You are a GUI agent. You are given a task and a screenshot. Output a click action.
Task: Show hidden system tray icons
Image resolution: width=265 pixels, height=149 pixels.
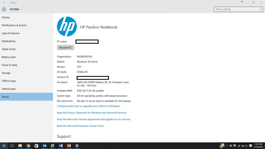tap(227, 146)
